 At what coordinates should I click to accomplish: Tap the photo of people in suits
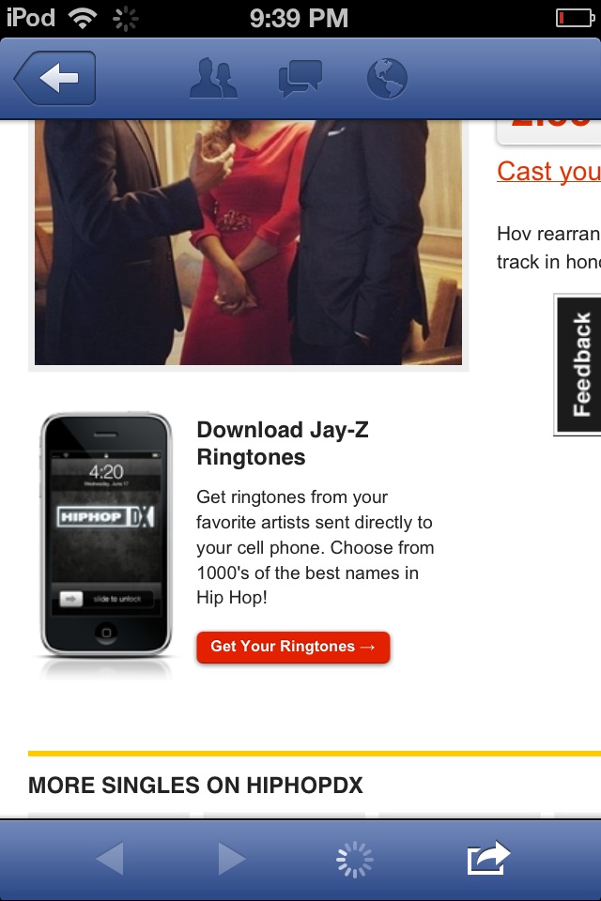pyautogui.click(x=249, y=242)
